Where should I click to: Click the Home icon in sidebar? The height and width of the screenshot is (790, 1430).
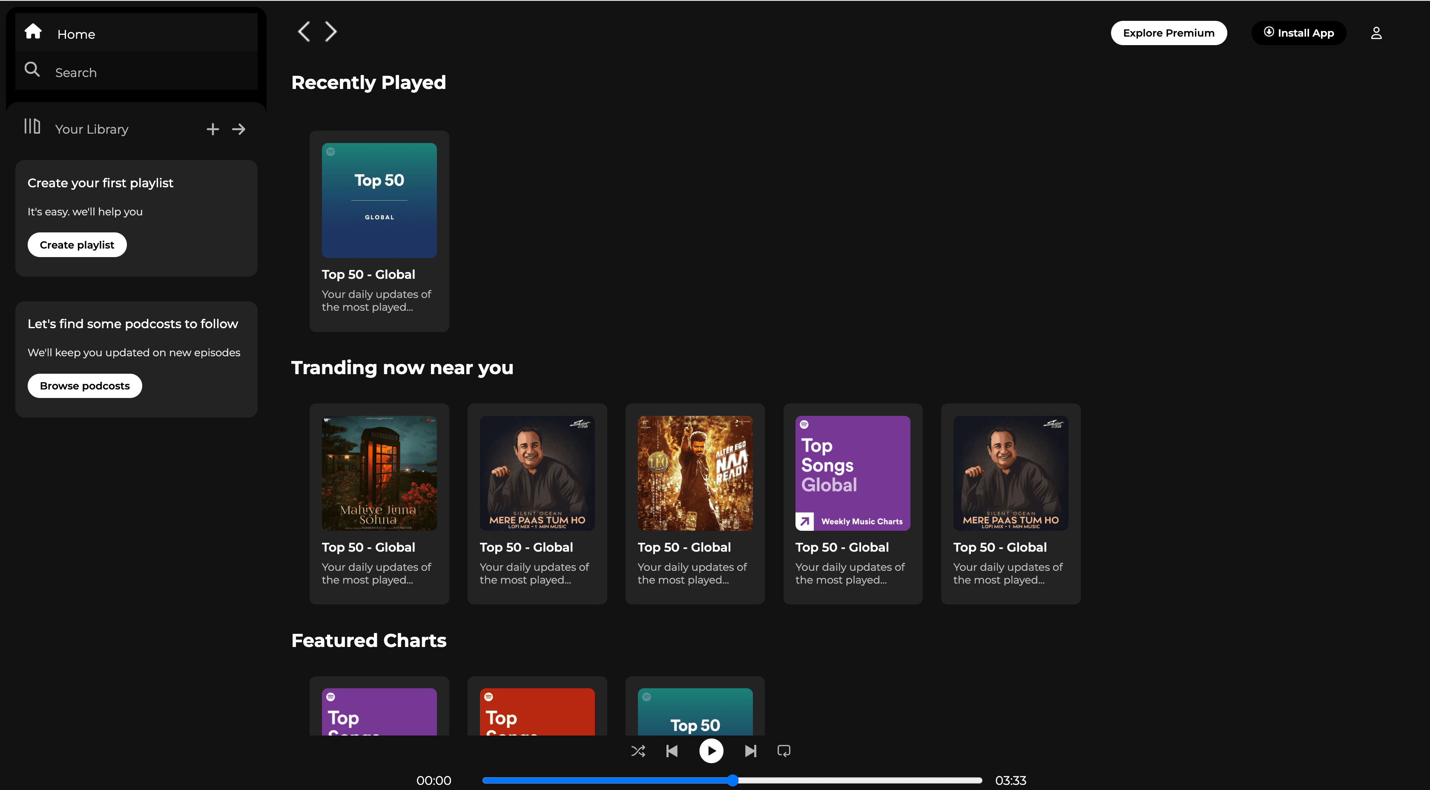(x=33, y=31)
